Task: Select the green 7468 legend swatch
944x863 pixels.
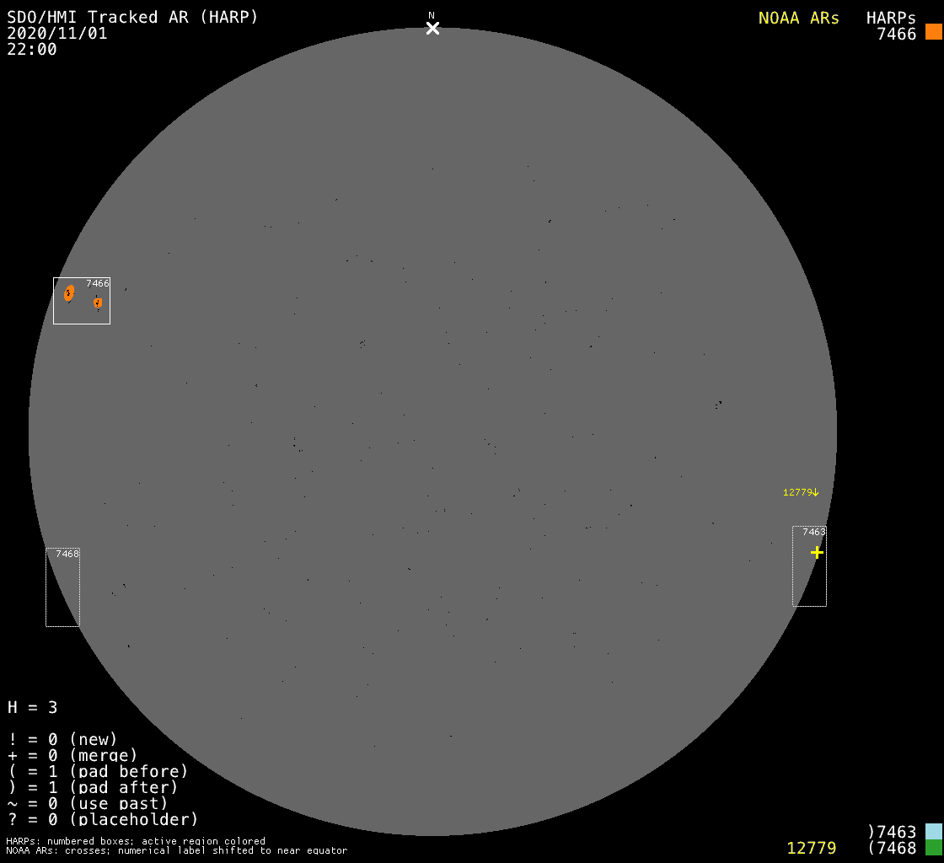Action: click(933, 848)
